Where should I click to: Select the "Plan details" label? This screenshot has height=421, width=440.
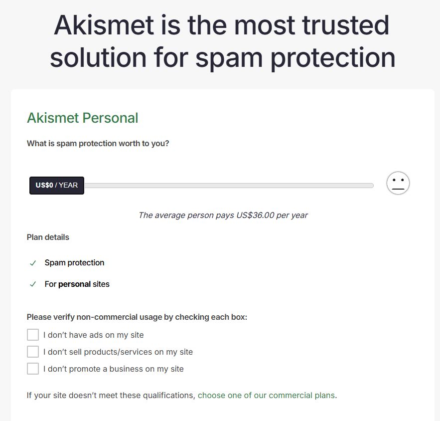pyautogui.click(x=48, y=237)
